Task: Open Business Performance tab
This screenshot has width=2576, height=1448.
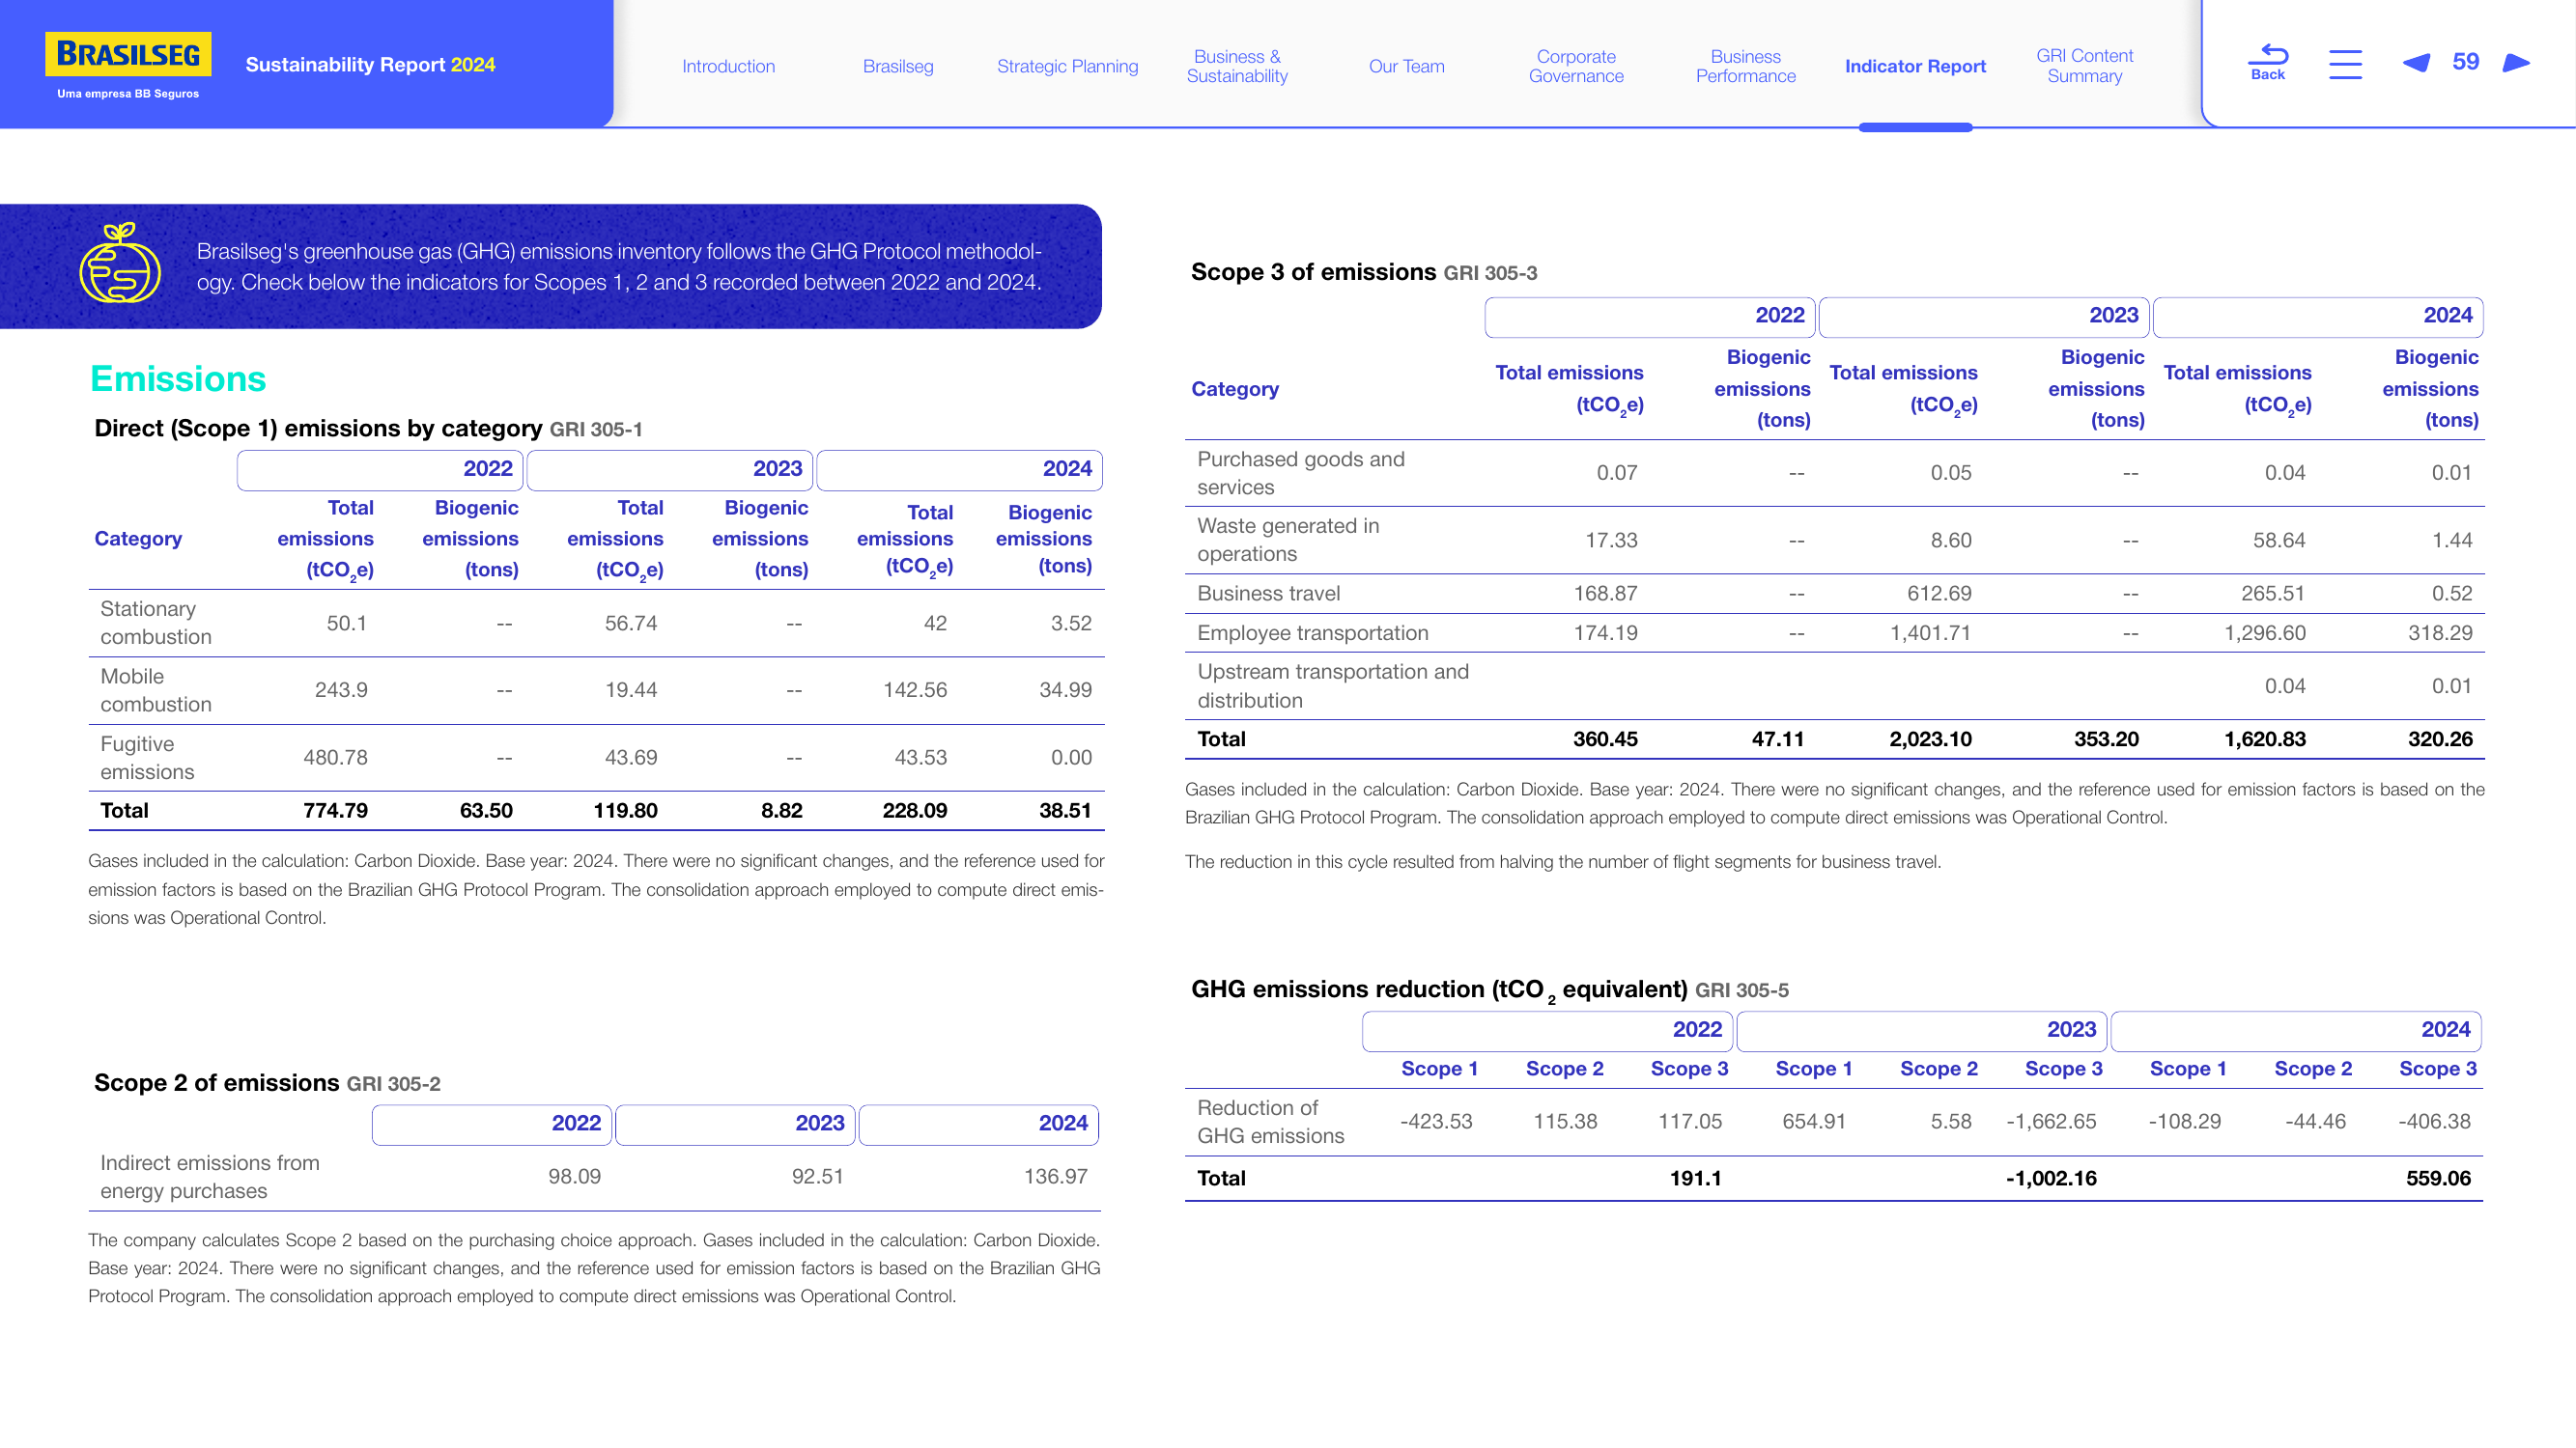Action: (x=1745, y=66)
